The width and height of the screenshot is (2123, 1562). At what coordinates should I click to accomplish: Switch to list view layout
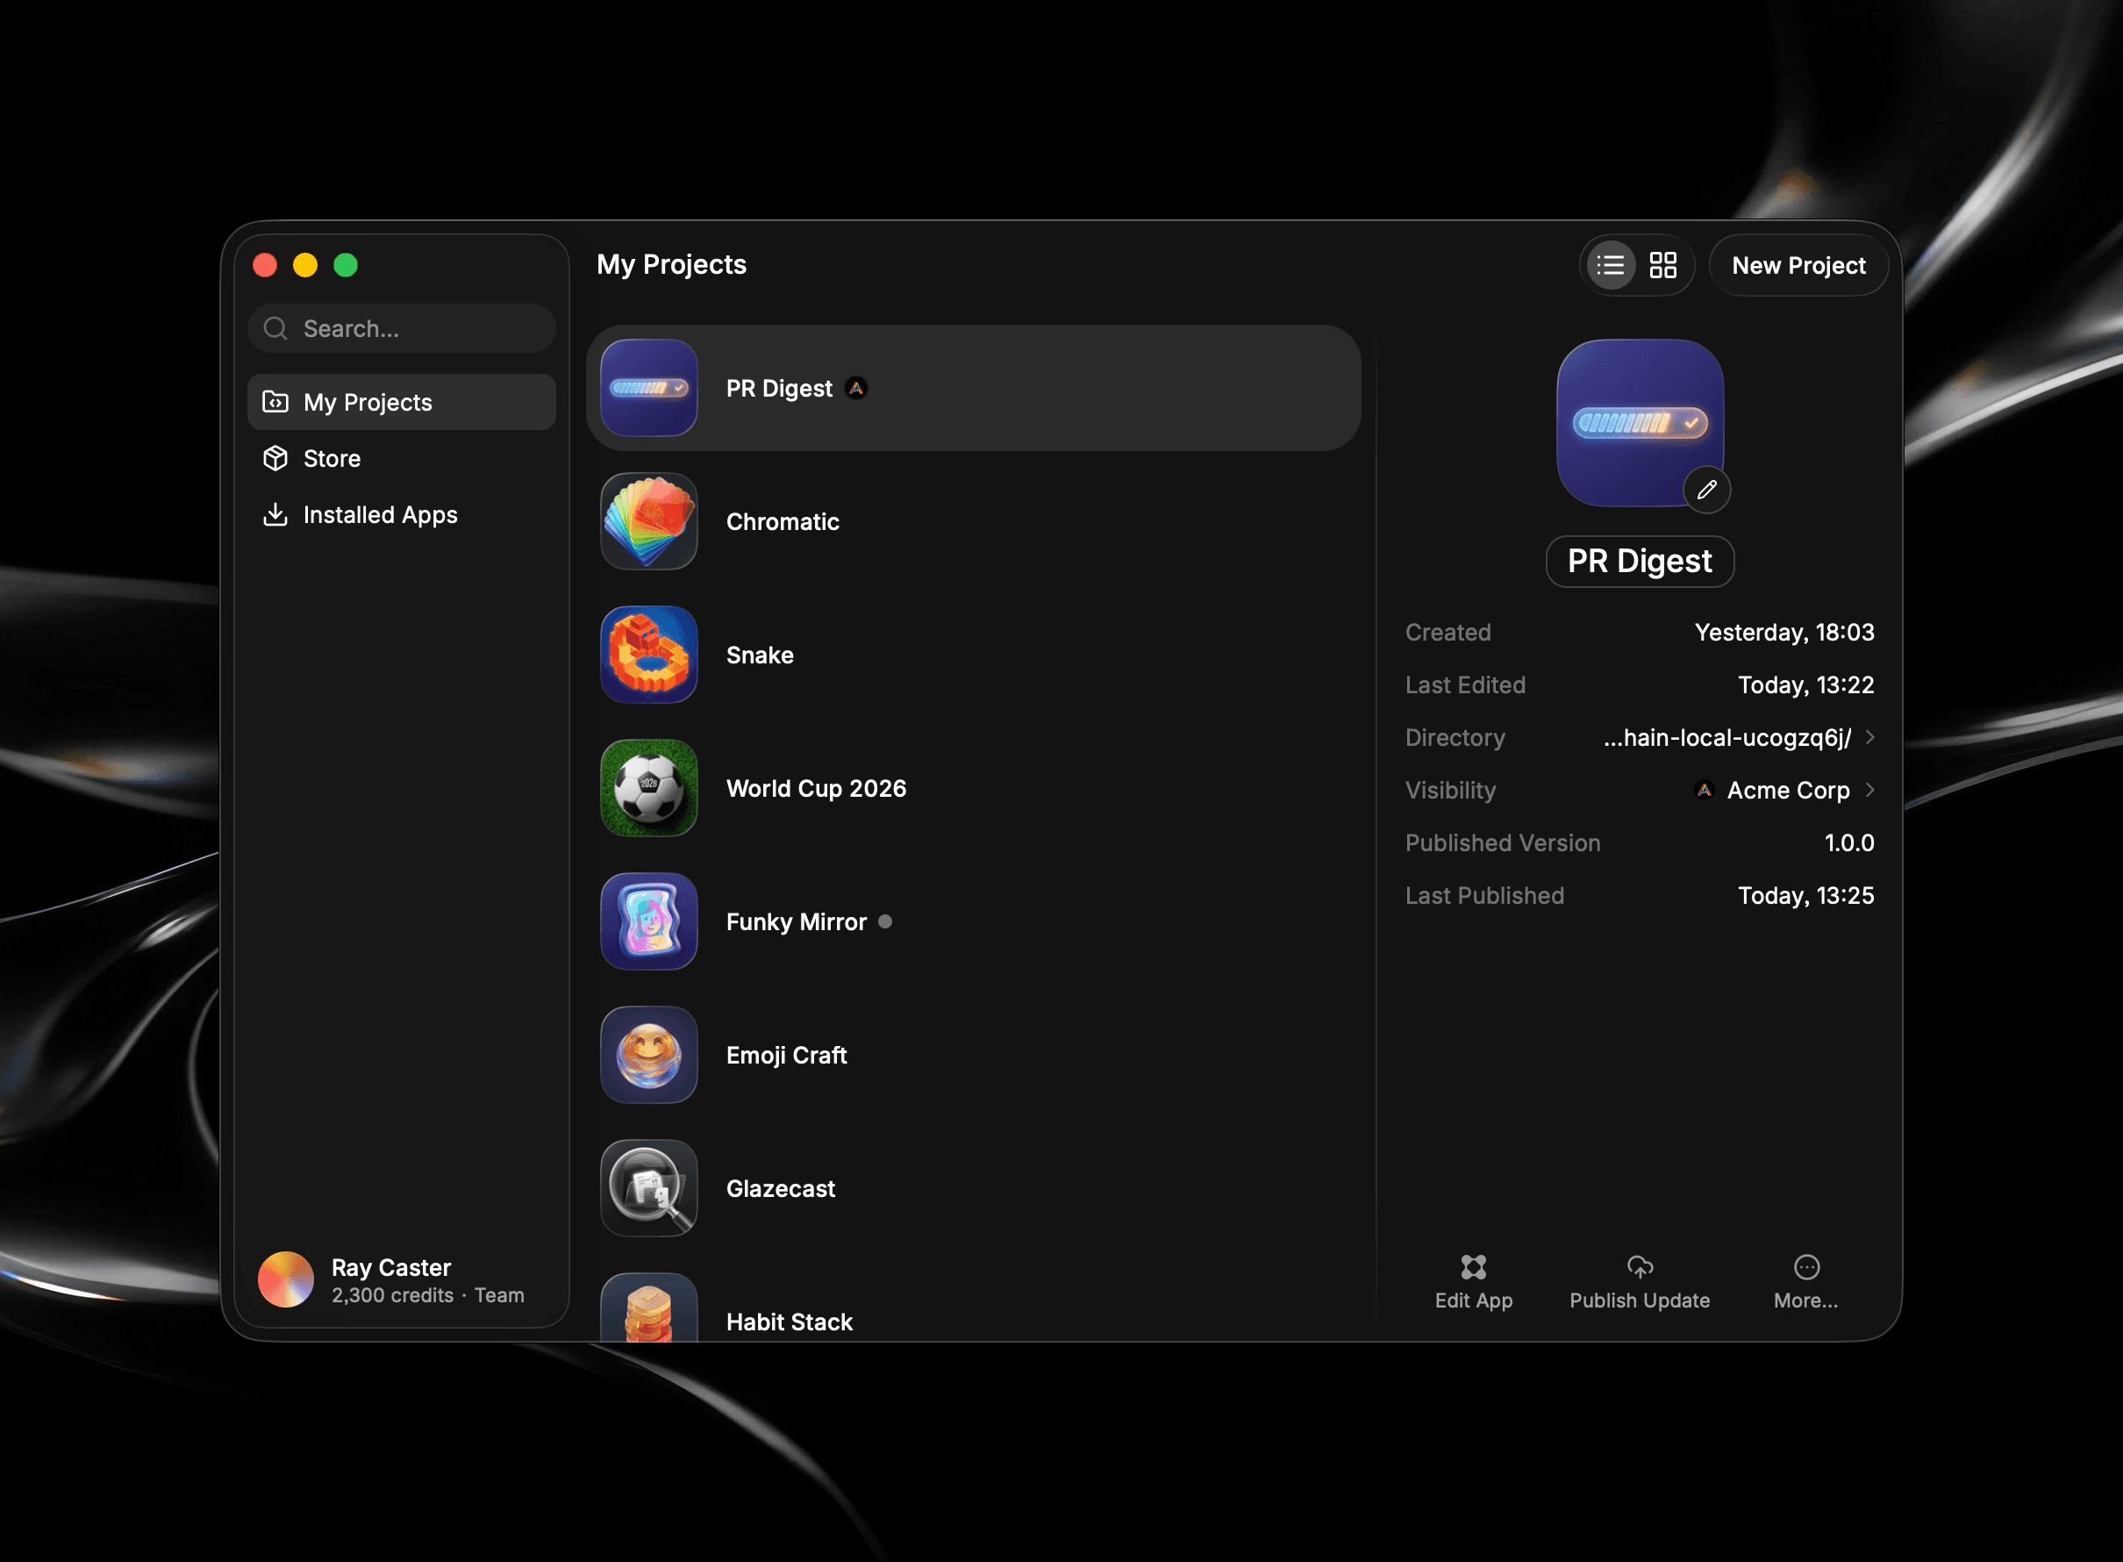1610,266
